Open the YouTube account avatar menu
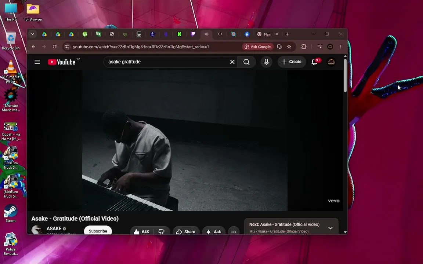Viewport: 423px width, 264px height. coord(331,62)
